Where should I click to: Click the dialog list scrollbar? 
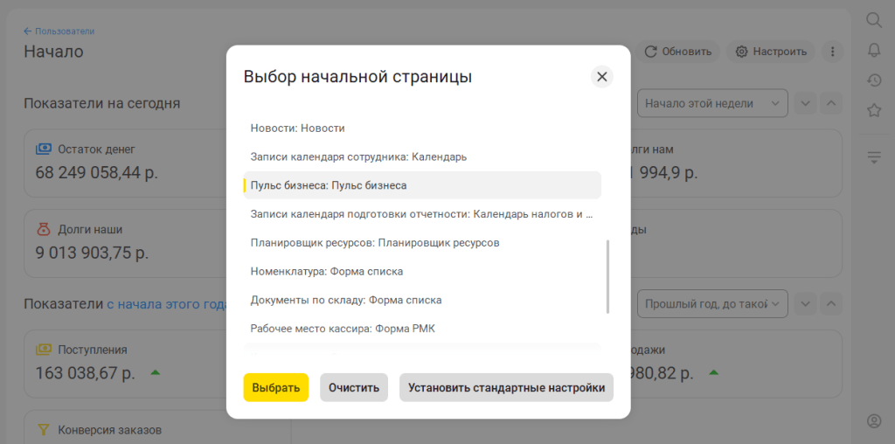(607, 275)
